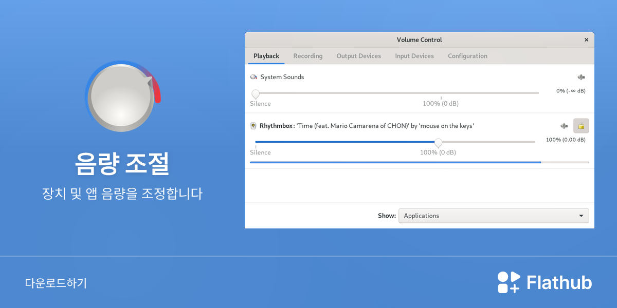
Task: Click the 다운로드하기 download link
Action: click(56, 283)
